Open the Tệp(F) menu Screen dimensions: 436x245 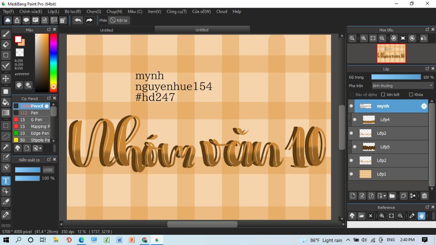[8, 11]
